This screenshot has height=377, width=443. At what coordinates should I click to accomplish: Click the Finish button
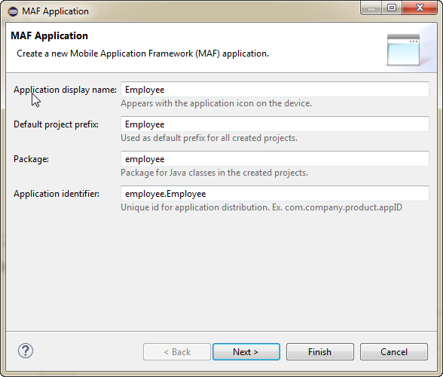[319, 352]
